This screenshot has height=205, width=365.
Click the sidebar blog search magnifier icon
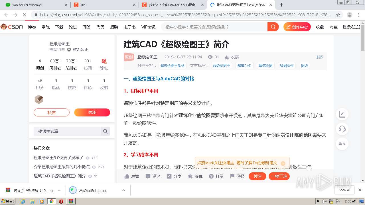click(x=106, y=131)
